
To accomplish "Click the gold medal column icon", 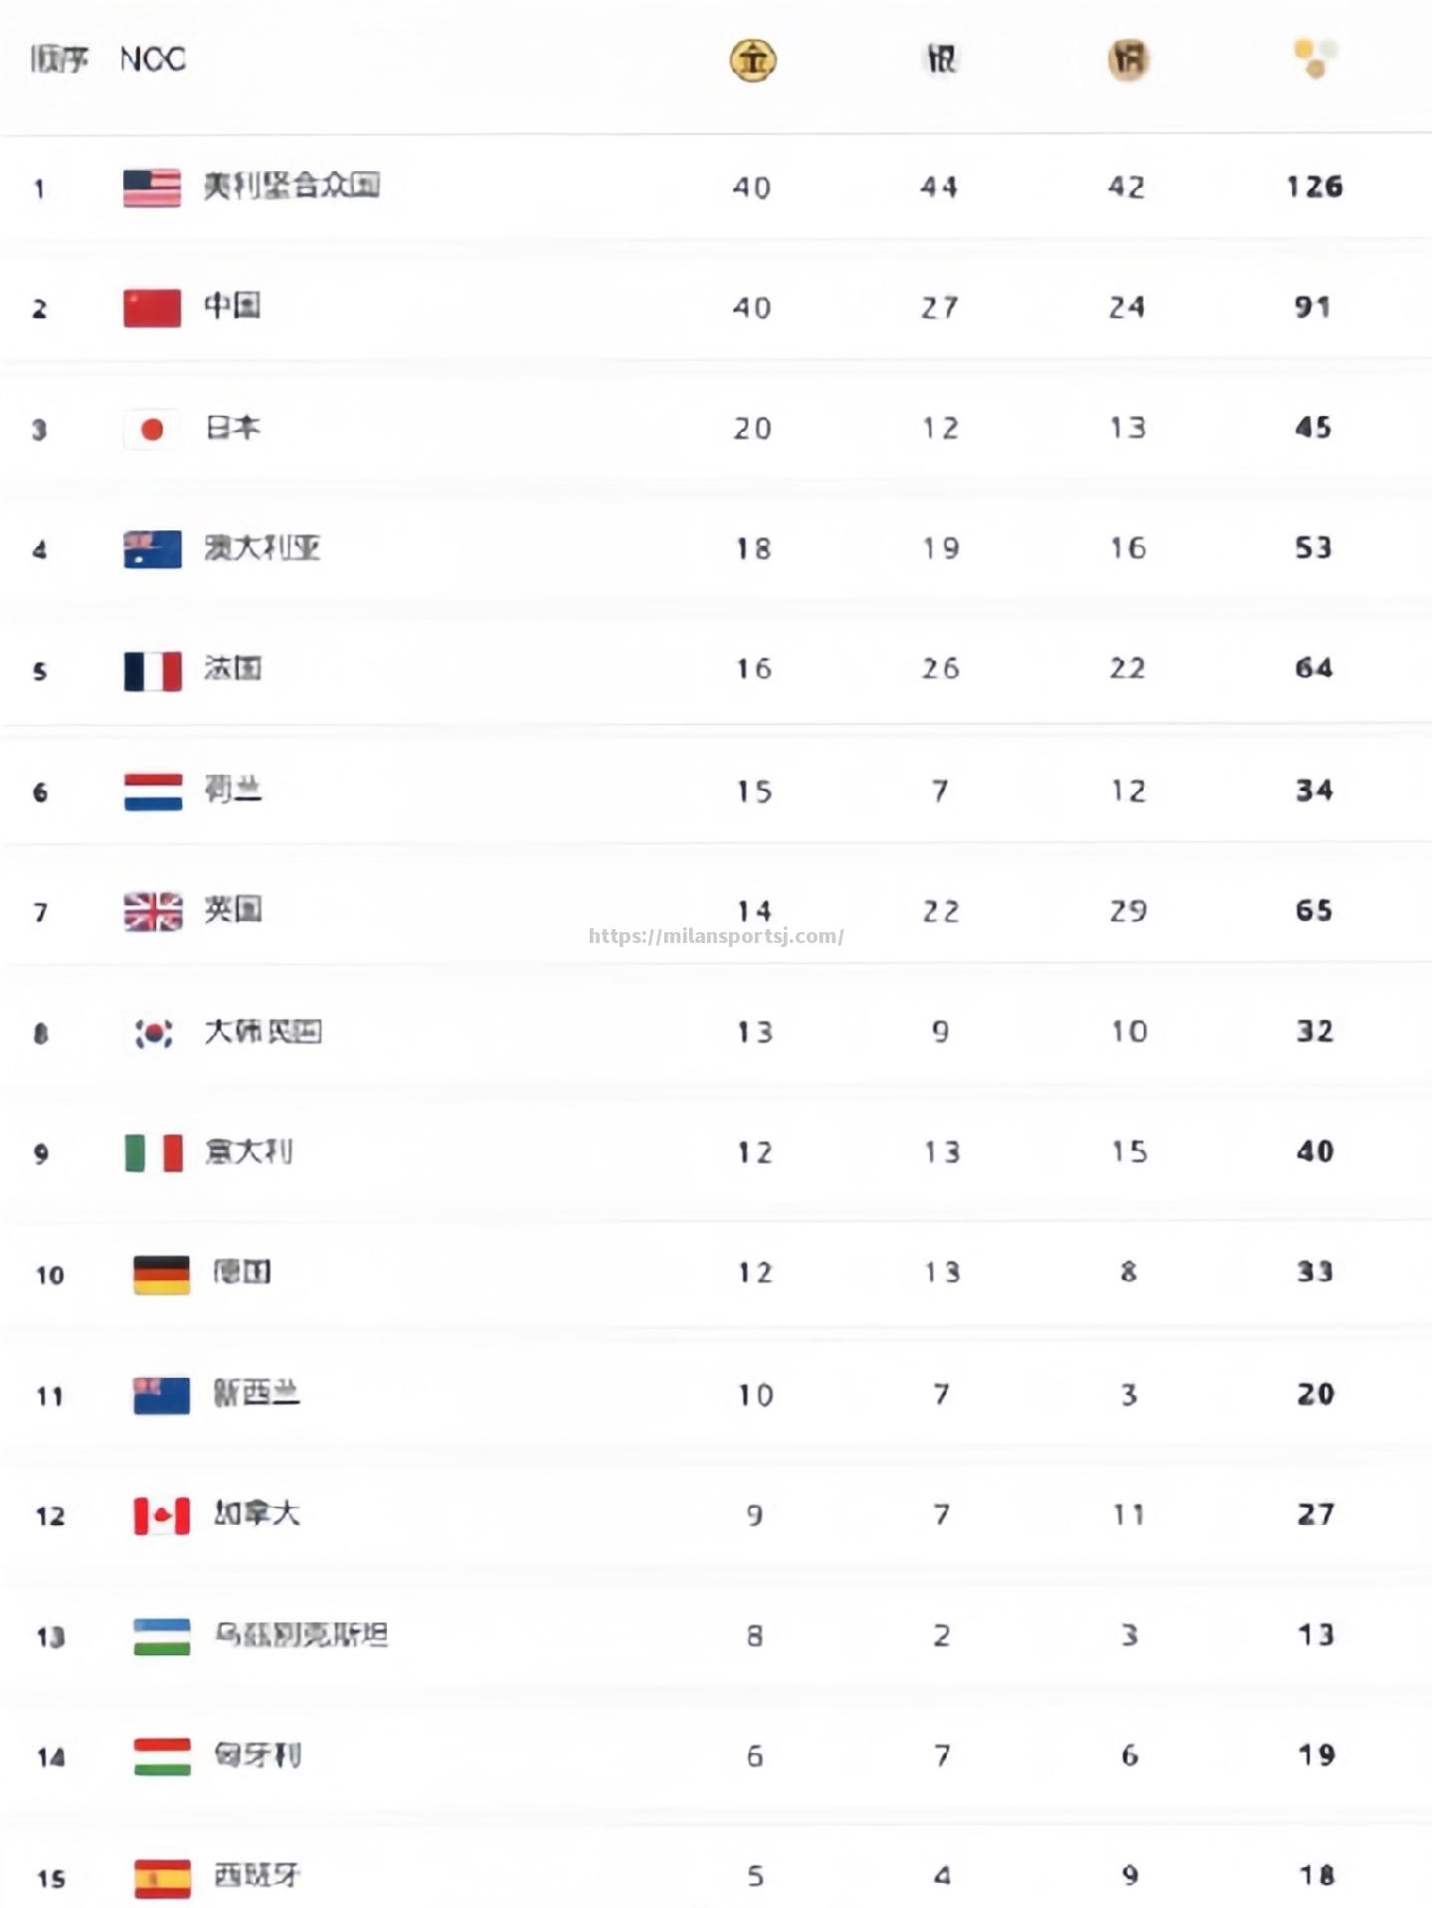I will (x=753, y=61).
